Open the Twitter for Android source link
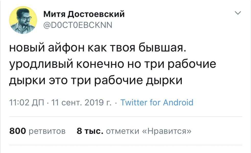 [x=157, y=103]
